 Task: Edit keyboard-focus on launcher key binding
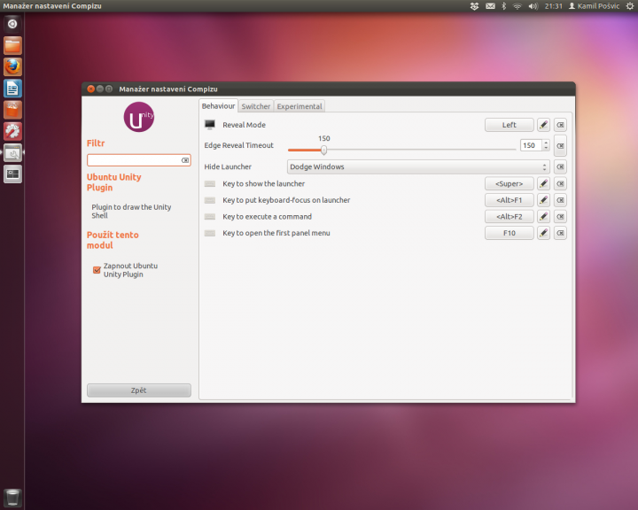[x=543, y=200]
